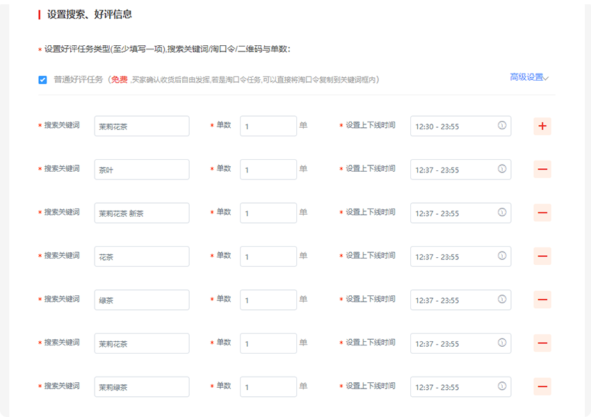
Task: Remove the 茉莉绿茶 row using minus icon
Action: coord(542,387)
